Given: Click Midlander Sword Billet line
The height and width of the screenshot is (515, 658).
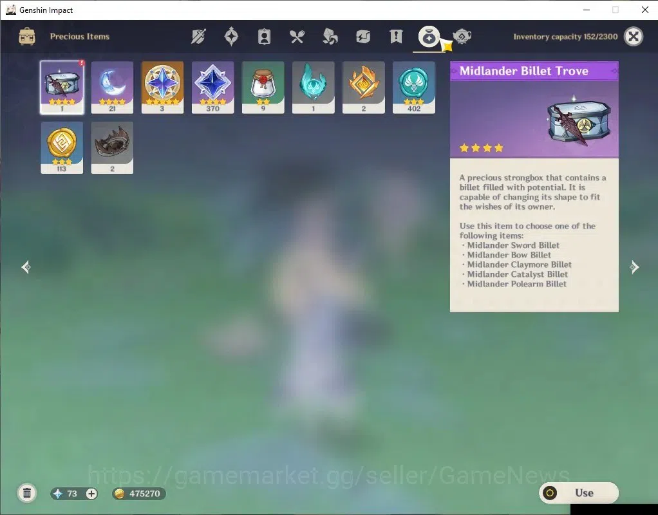Looking at the screenshot, I should pyautogui.click(x=513, y=245).
